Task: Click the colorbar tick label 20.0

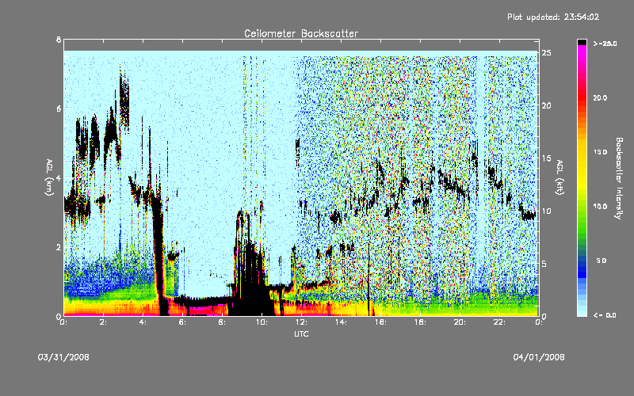Action: 600,97
